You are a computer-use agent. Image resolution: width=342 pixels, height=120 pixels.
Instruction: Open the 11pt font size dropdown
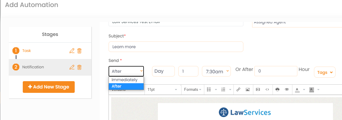(x=163, y=89)
